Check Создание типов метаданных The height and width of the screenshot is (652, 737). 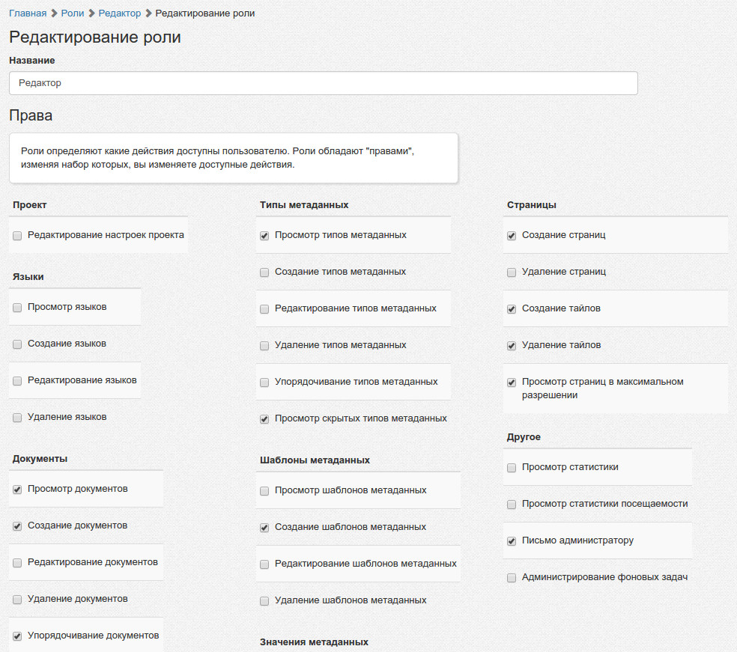pyautogui.click(x=264, y=272)
